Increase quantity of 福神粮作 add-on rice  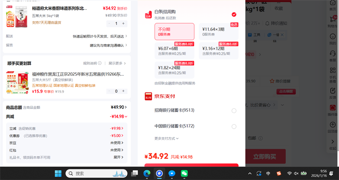[123, 91]
